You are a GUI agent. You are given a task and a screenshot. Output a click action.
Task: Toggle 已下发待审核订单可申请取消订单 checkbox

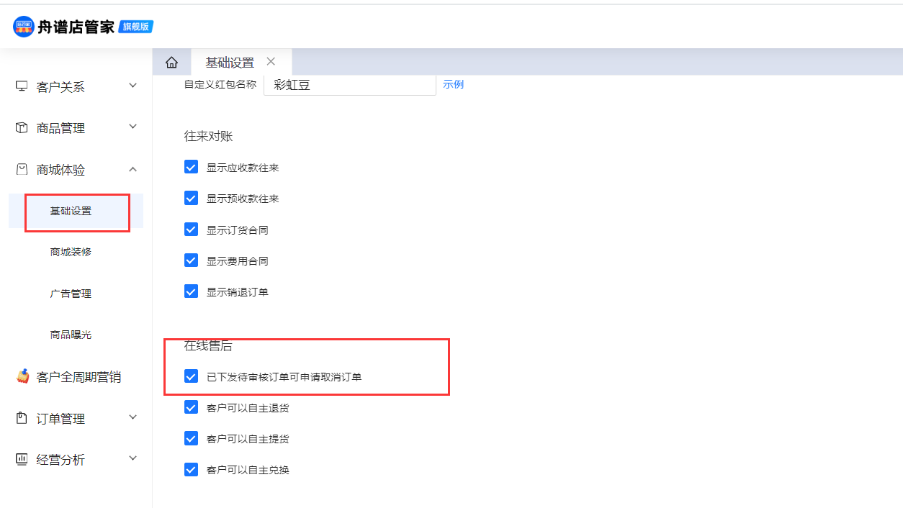[191, 376]
